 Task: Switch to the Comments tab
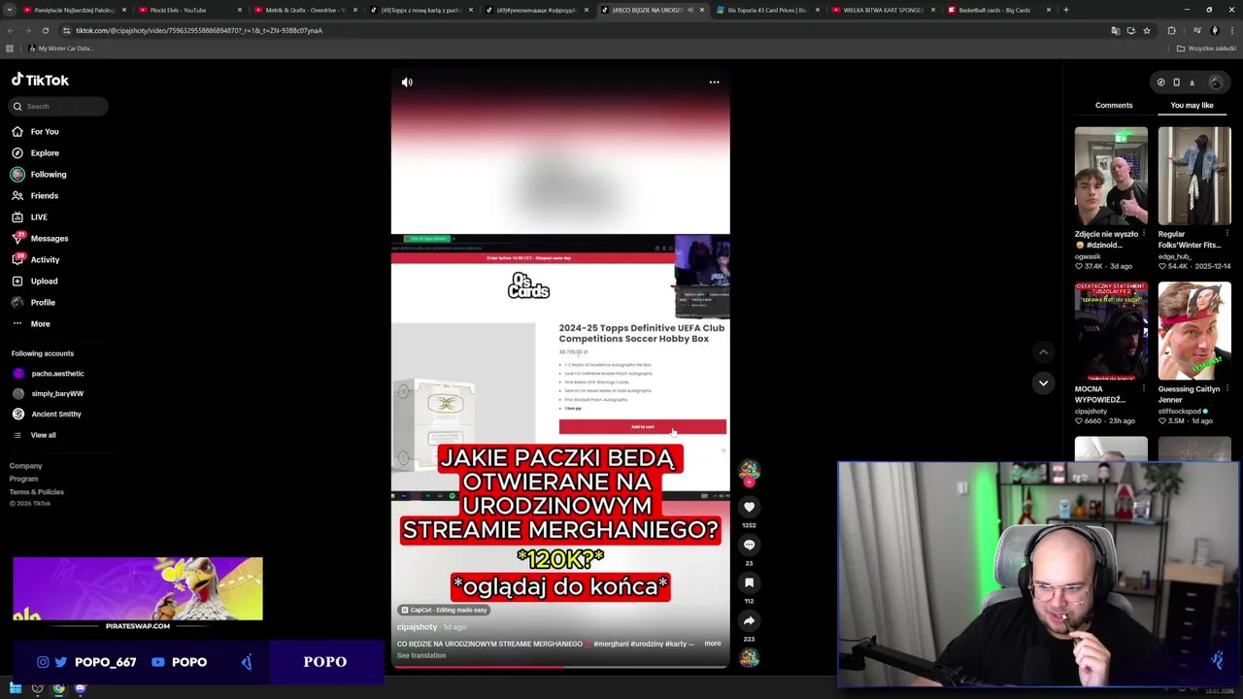1114,105
